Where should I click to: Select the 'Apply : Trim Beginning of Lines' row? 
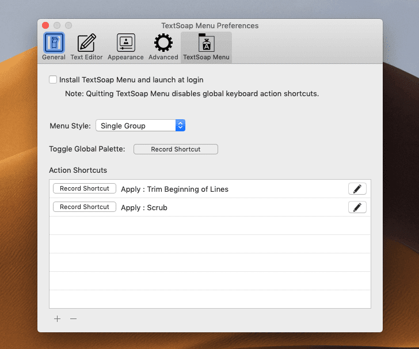(210, 189)
